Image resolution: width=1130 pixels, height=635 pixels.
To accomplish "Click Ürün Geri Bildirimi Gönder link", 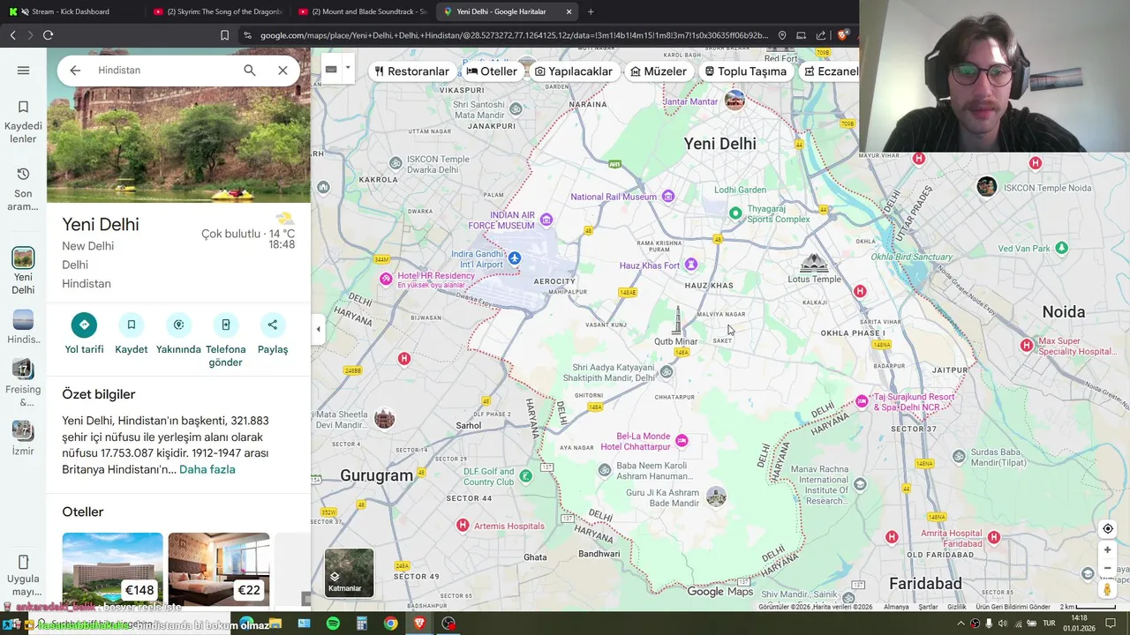I will click(x=1013, y=607).
